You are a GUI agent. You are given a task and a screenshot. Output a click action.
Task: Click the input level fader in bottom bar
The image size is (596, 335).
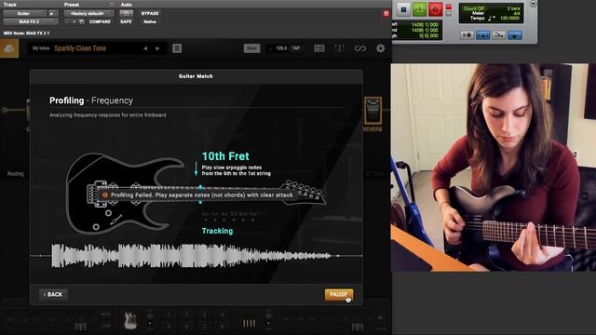(x=81, y=327)
